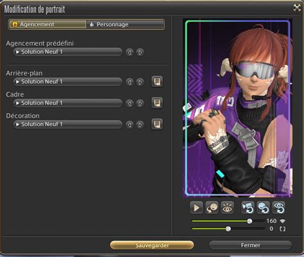Click the portrait preview image
The image size is (304, 257).
[x=238, y=108]
